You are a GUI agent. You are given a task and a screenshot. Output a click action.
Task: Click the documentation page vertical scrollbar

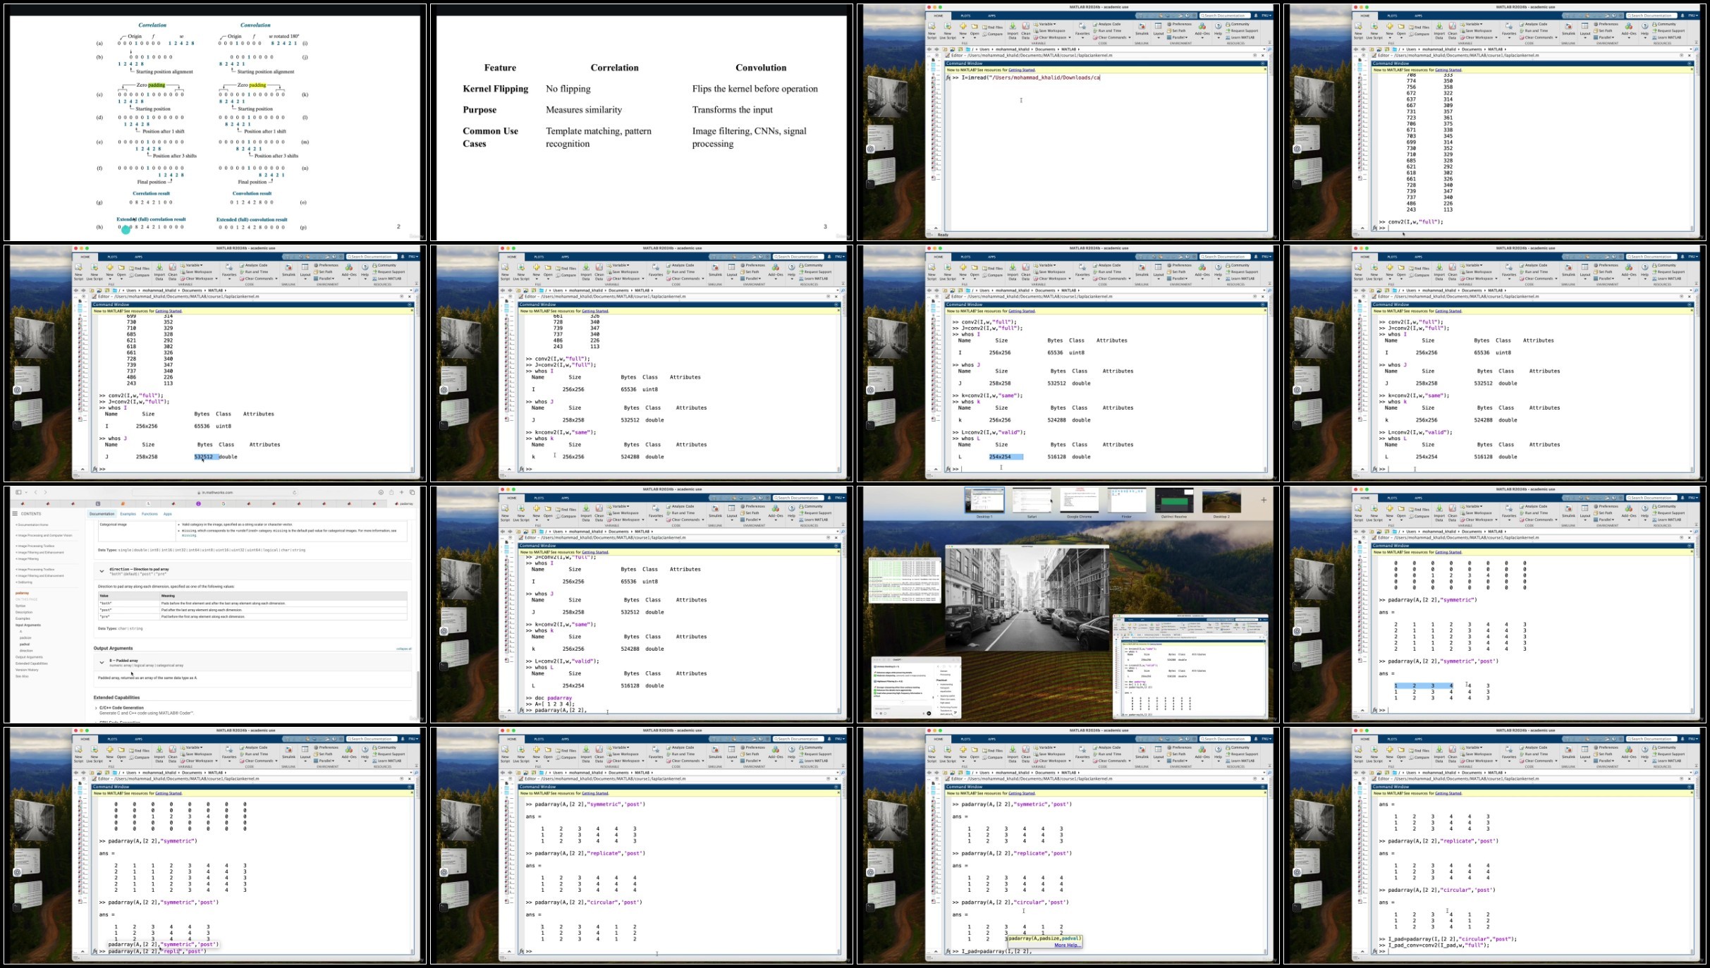click(420, 694)
